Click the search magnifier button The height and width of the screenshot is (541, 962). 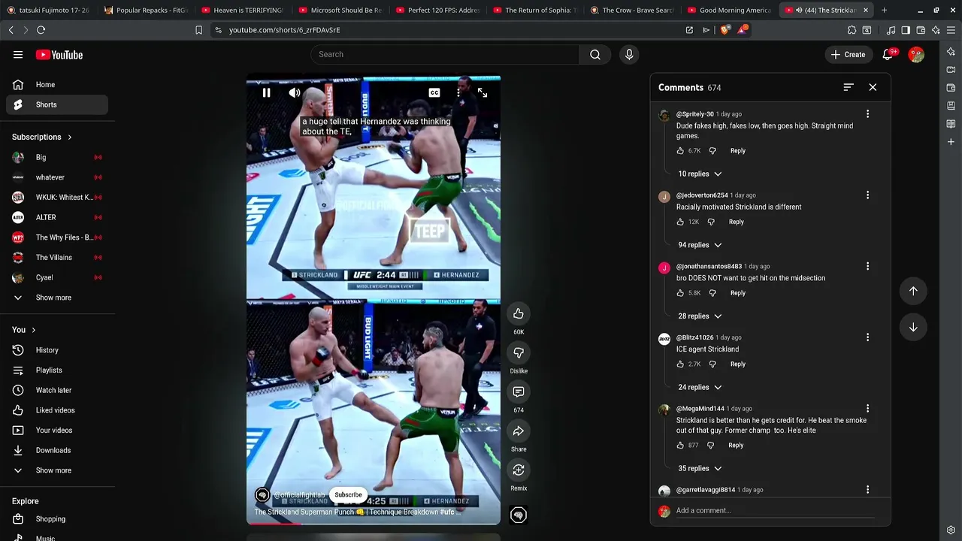(x=595, y=54)
